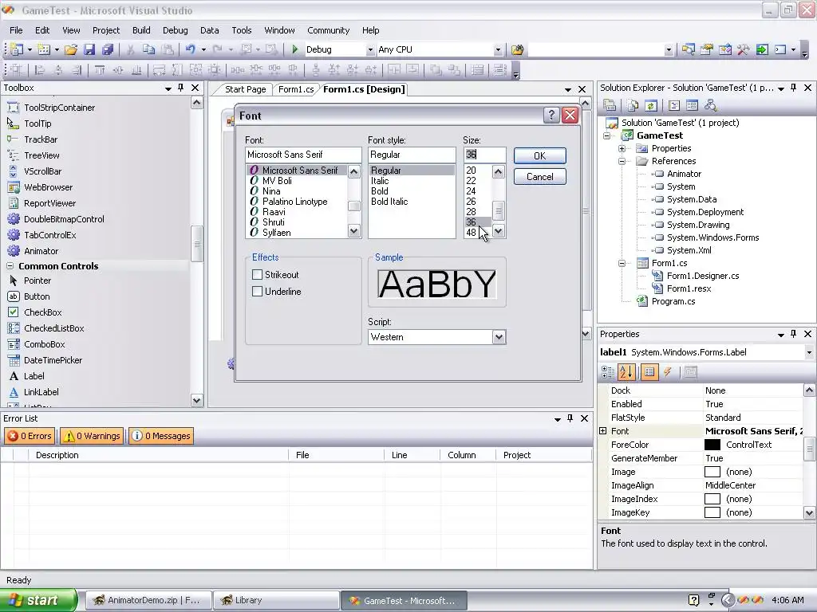
Task: Select Form1.Designer.cs in Solution Explorer
Action: (702, 276)
